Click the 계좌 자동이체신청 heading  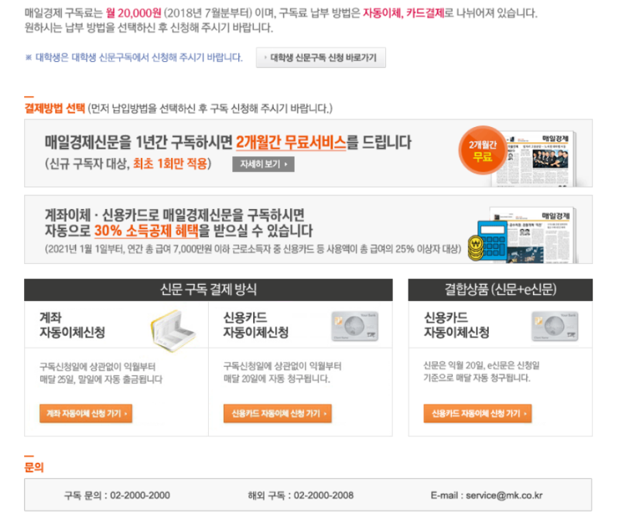72,325
